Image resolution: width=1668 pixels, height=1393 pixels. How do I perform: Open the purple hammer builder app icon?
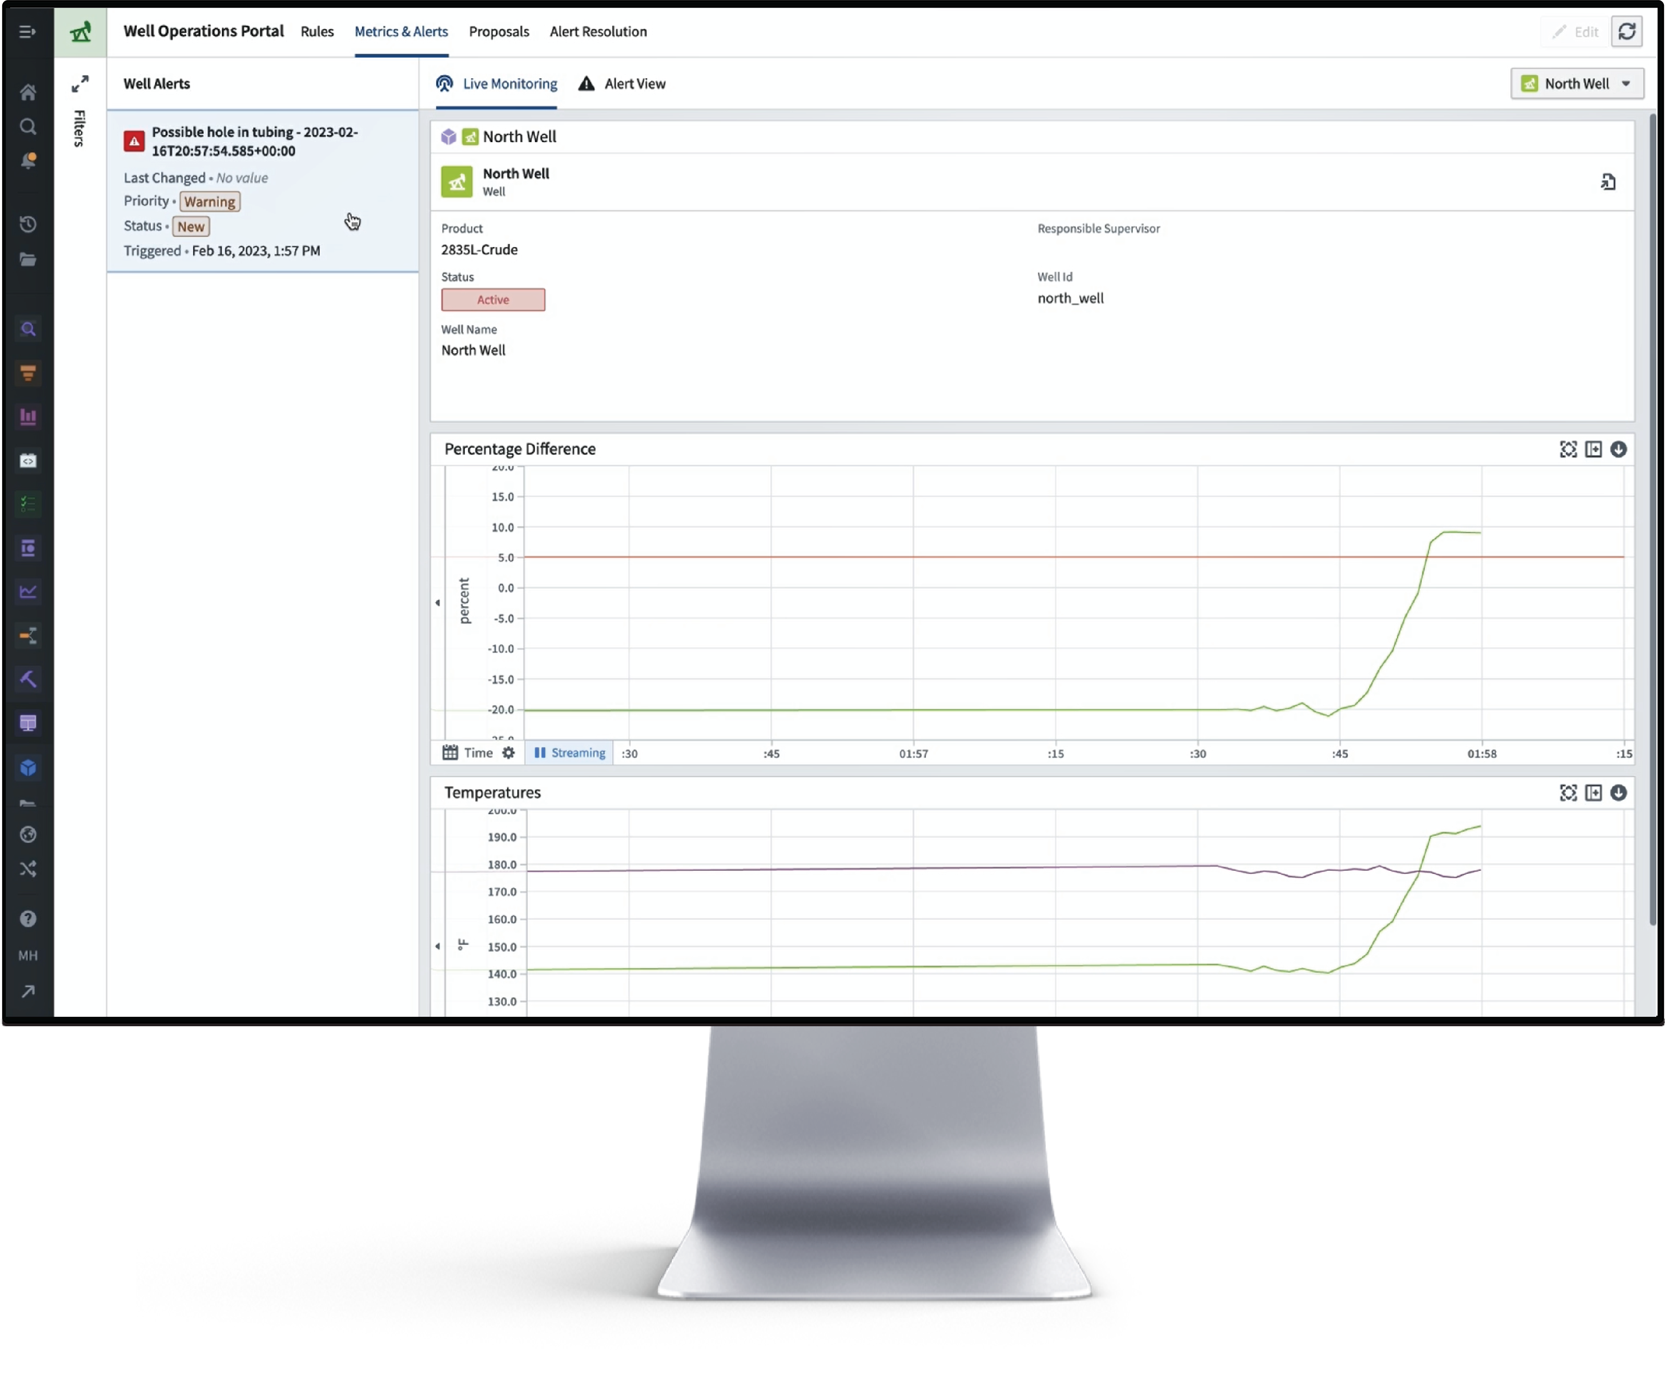point(28,680)
